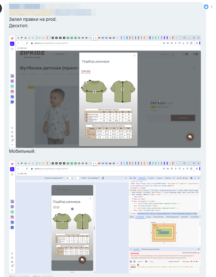Click the rotate device icon in the DevTools toolbar

pyautogui.click(x=103, y=178)
